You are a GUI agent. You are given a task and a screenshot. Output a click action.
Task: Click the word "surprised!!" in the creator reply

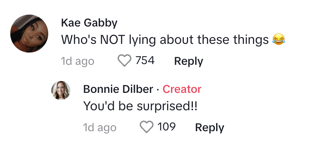click(x=167, y=106)
